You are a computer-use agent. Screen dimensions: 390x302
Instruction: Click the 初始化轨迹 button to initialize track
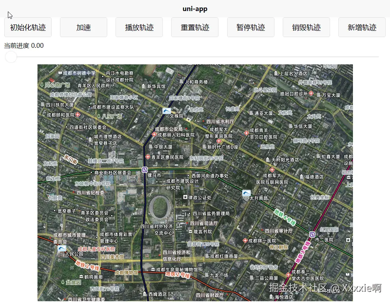tap(28, 27)
